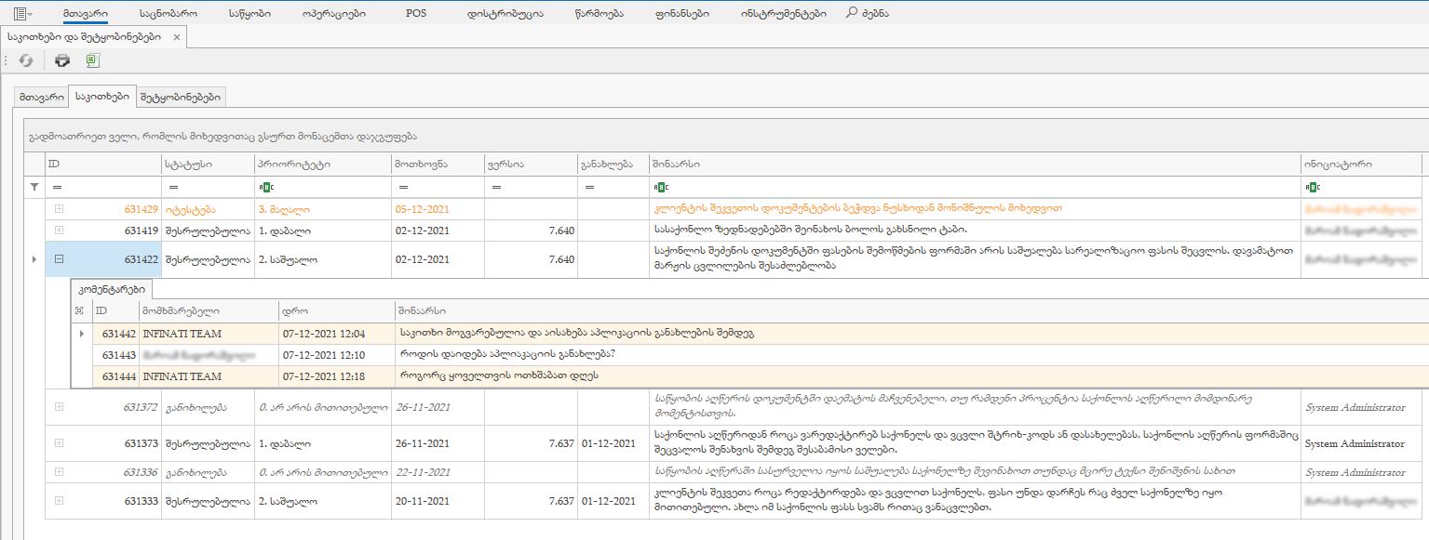The image size is (1429, 540).
Task: Sort by the სტატუსი column header
Action: click(208, 164)
